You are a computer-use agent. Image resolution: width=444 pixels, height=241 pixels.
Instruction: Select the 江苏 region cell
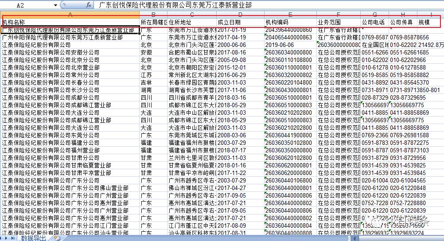click(x=153, y=75)
